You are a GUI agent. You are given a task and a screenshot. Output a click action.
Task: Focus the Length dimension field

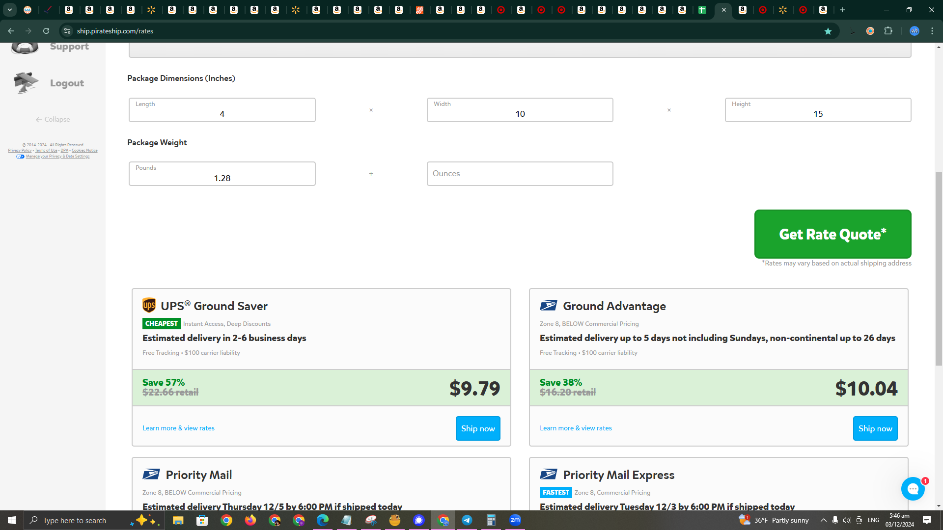pyautogui.click(x=222, y=110)
